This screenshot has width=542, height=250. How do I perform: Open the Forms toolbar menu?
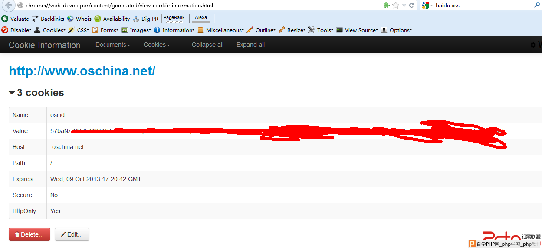click(x=105, y=30)
